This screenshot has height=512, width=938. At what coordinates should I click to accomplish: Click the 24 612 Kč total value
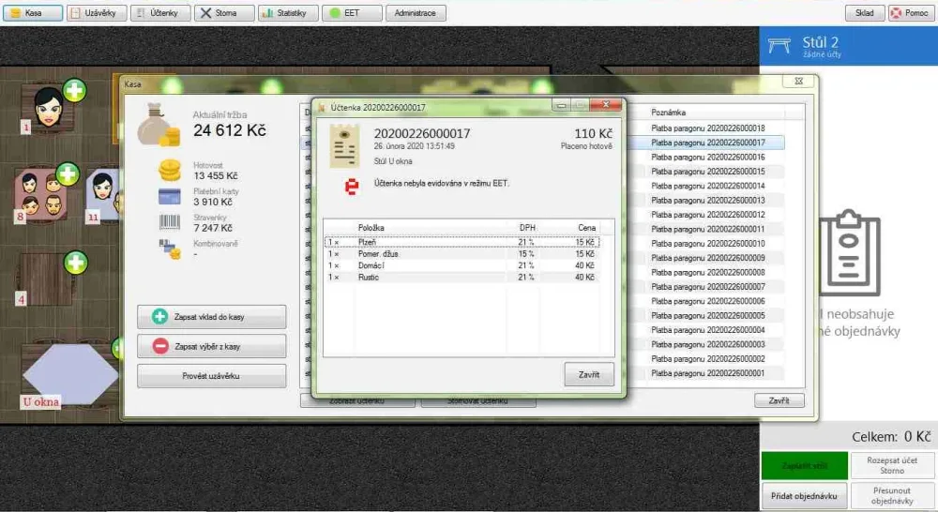(x=230, y=130)
